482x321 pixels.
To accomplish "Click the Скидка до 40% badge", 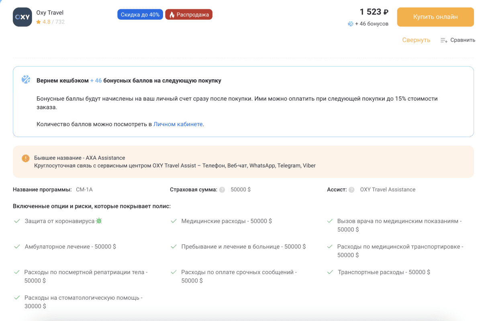I will (139, 15).
